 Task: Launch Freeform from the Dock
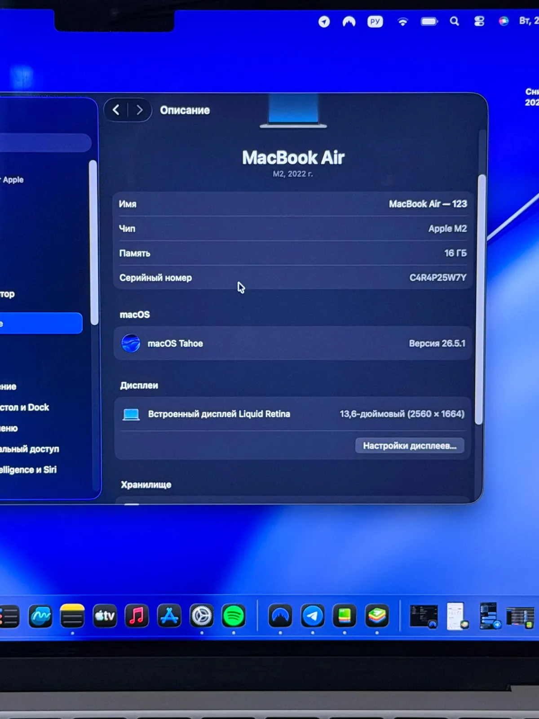click(x=40, y=616)
